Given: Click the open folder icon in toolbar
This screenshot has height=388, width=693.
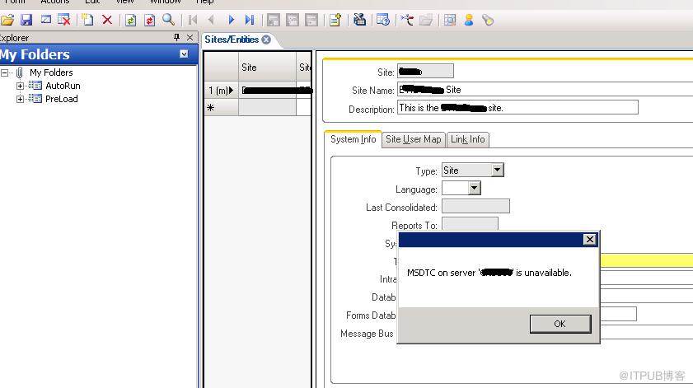Looking at the screenshot, I should tap(7, 20).
